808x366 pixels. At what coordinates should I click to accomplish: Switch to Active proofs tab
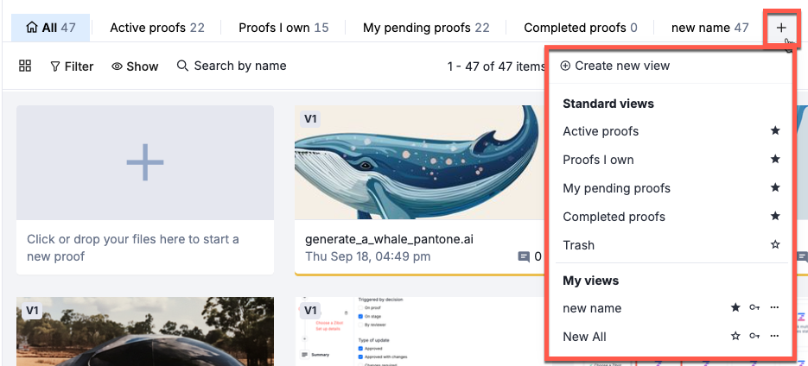157,28
